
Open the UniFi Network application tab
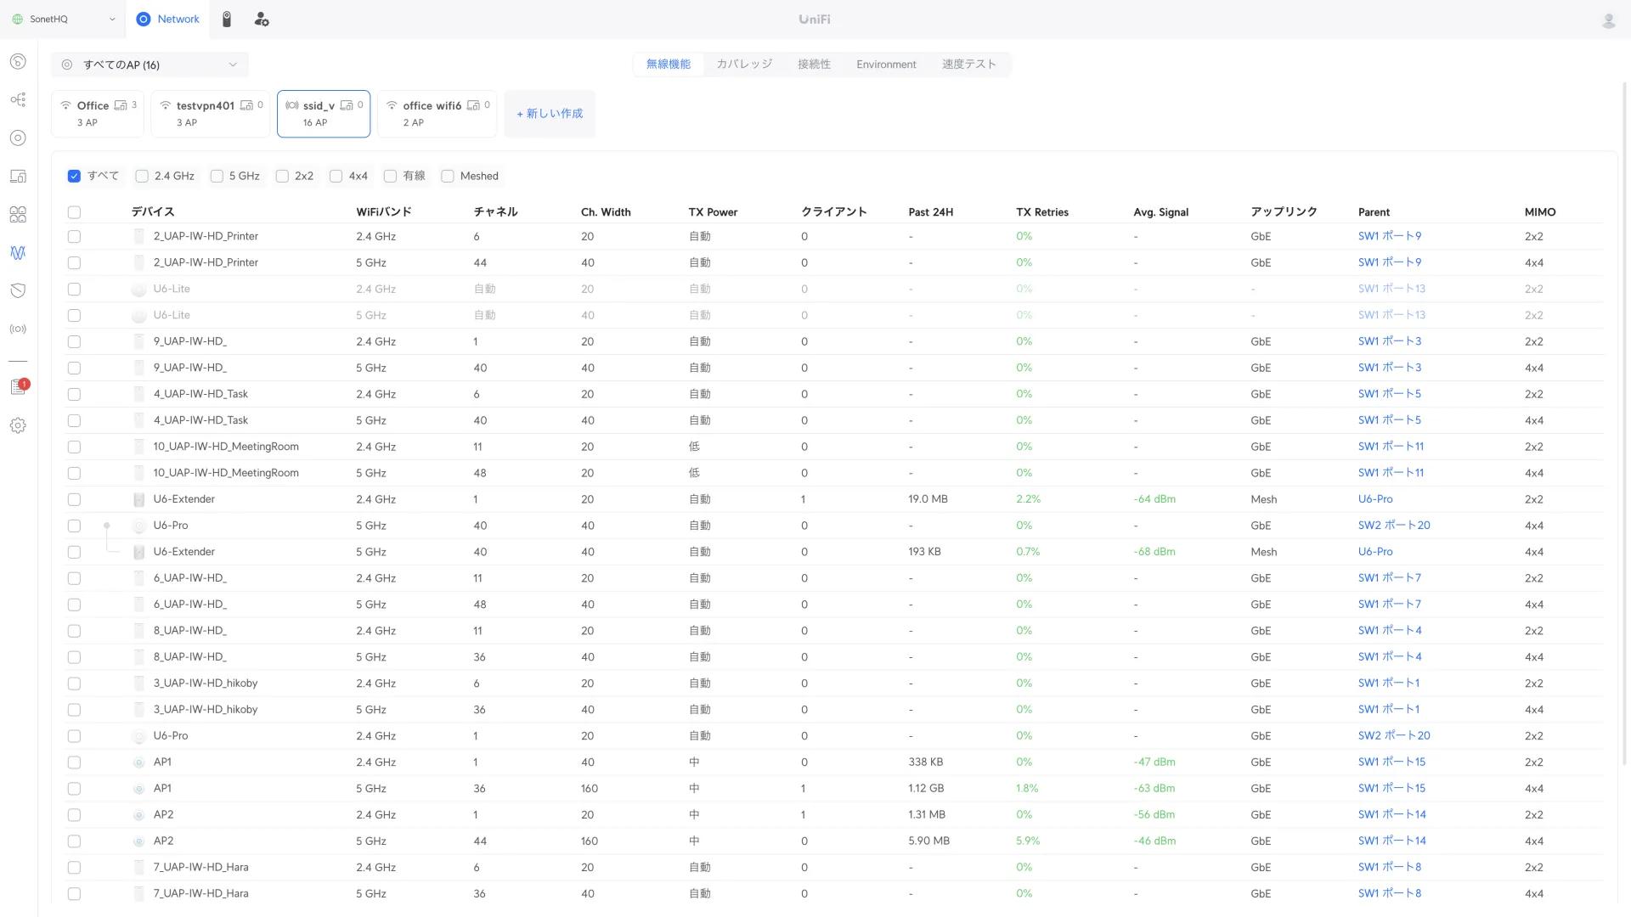point(168,19)
